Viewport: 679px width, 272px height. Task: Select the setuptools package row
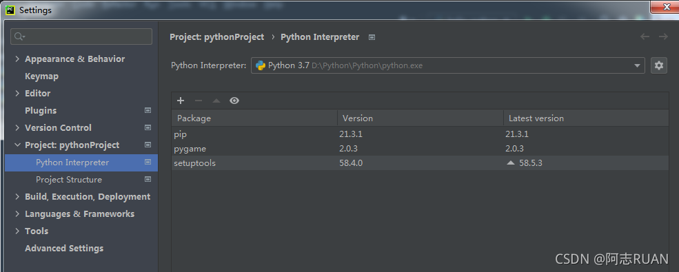[x=420, y=163]
